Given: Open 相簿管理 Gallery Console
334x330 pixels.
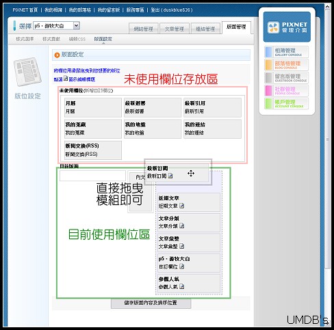Looking at the screenshot, I should point(287,52).
